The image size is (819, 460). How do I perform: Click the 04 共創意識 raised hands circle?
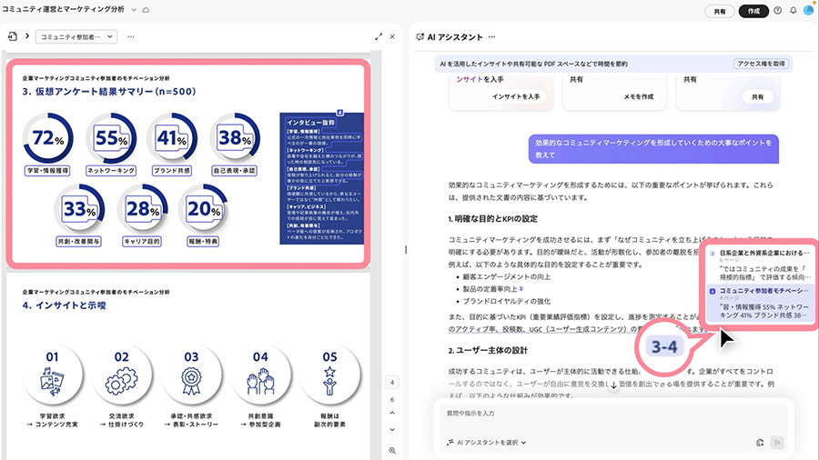coord(260,375)
